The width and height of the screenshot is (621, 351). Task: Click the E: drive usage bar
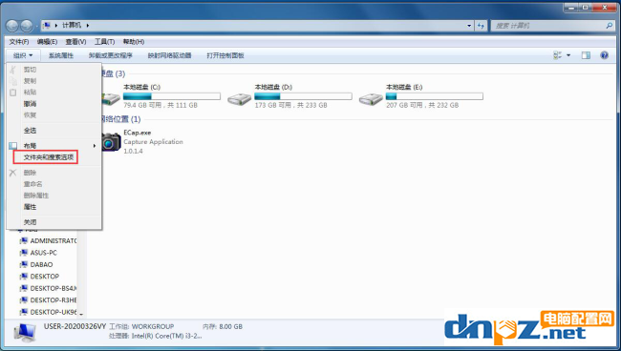[x=435, y=96]
